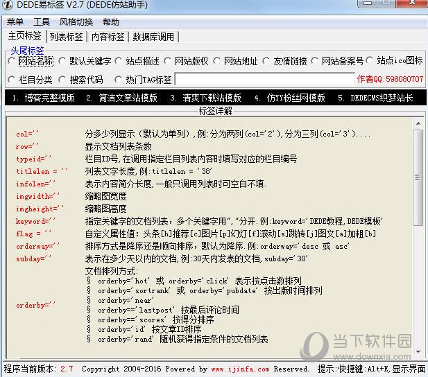
Task: Click the subday='' tag entry
Action: 33,258
